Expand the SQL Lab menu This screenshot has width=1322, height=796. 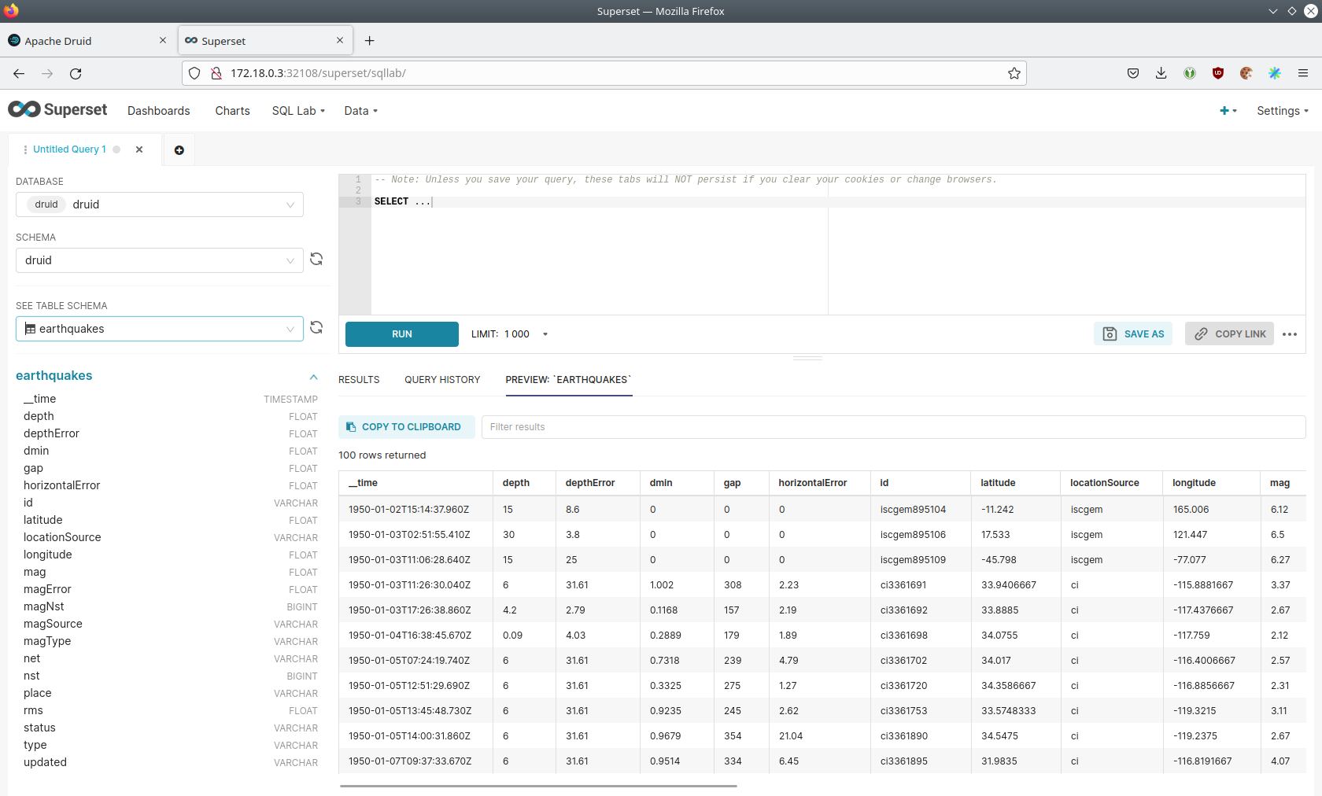click(x=298, y=111)
